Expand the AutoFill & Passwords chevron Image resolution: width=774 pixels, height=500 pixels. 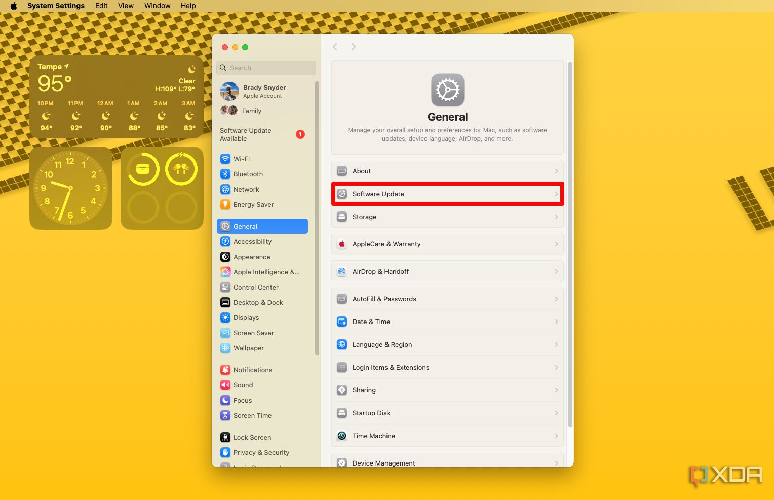pyautogui.click(x=556, y=299)
